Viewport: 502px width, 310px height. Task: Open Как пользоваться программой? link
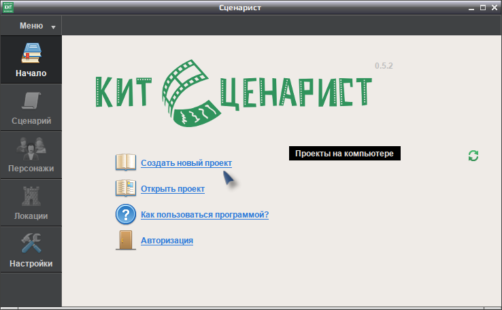205,215
